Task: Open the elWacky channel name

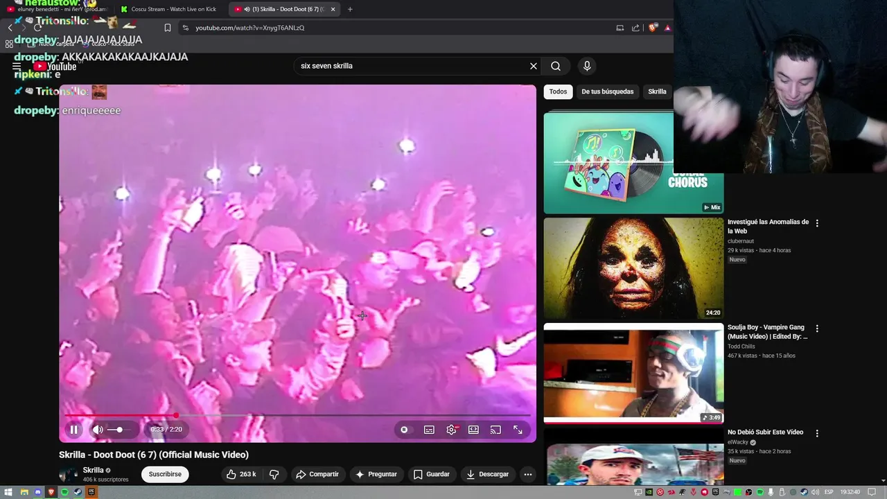Action: (x=737, y=442)
